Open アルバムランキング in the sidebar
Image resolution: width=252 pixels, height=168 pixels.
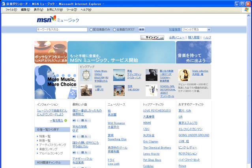(x=51, y=153)
